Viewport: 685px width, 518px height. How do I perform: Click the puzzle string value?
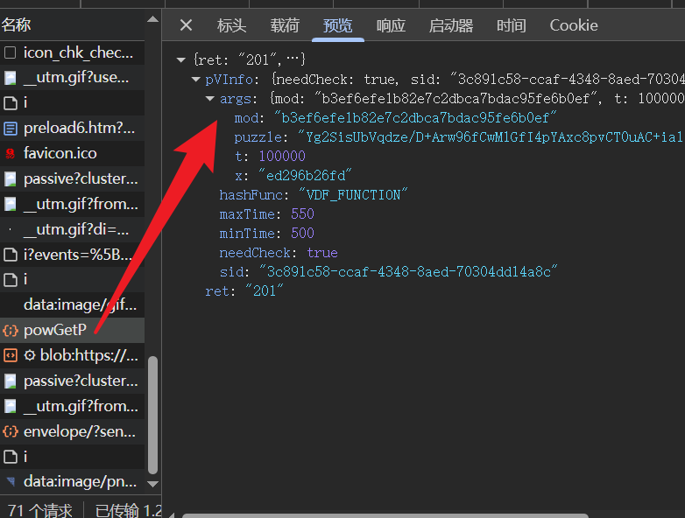491,137
